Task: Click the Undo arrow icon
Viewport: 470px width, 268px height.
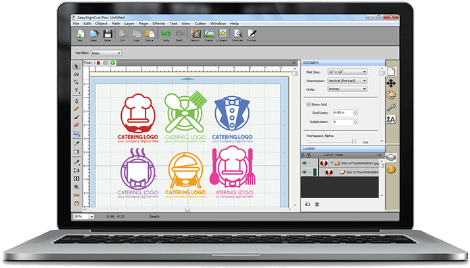Action: (x=166, y=34)
